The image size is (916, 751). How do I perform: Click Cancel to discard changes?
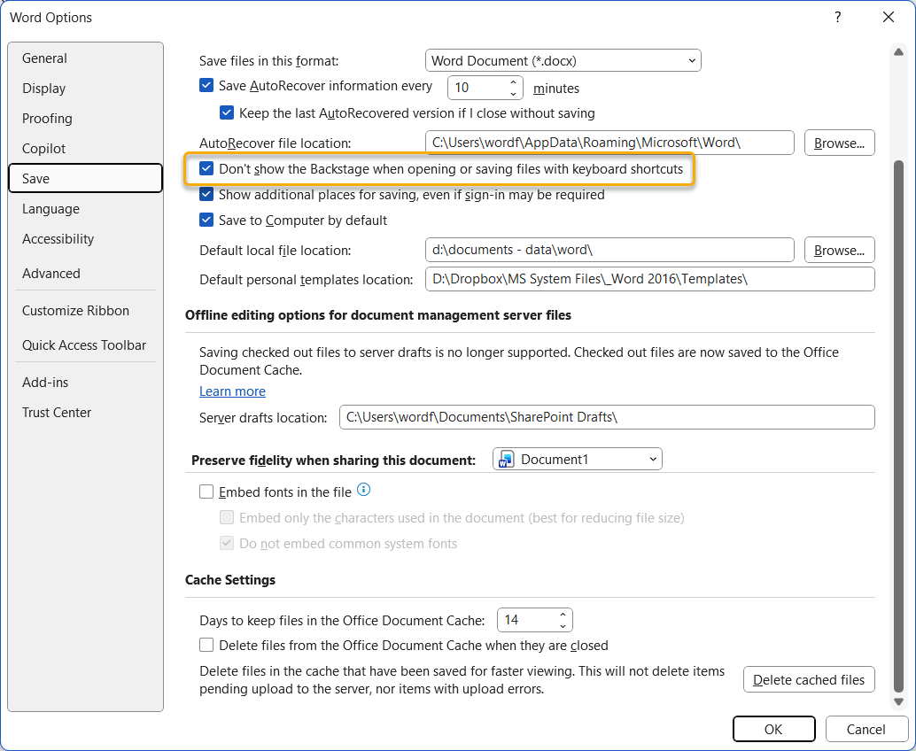(x=866, y=730)
